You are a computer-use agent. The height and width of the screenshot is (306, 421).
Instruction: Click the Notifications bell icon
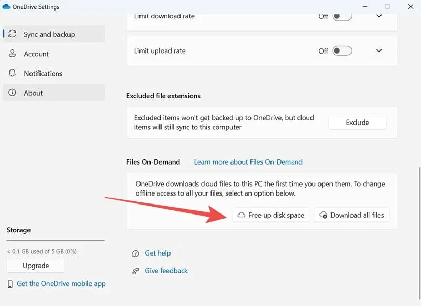pos(12,73)
